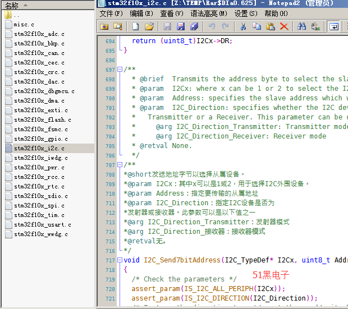Screen dimensions: 348x309
Task: Place cursor on 'return (uint8_t)I2Cx->DR;' line
Action: point(182,41)
